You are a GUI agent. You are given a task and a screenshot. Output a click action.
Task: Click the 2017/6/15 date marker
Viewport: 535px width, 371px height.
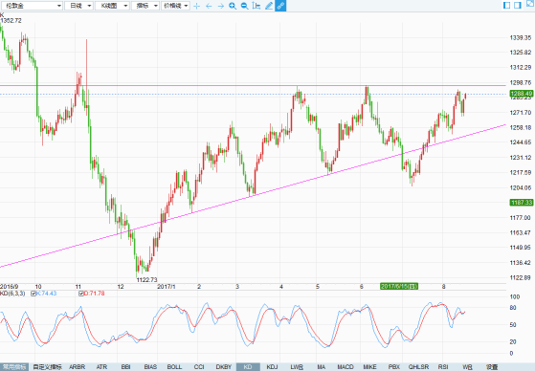399,287
